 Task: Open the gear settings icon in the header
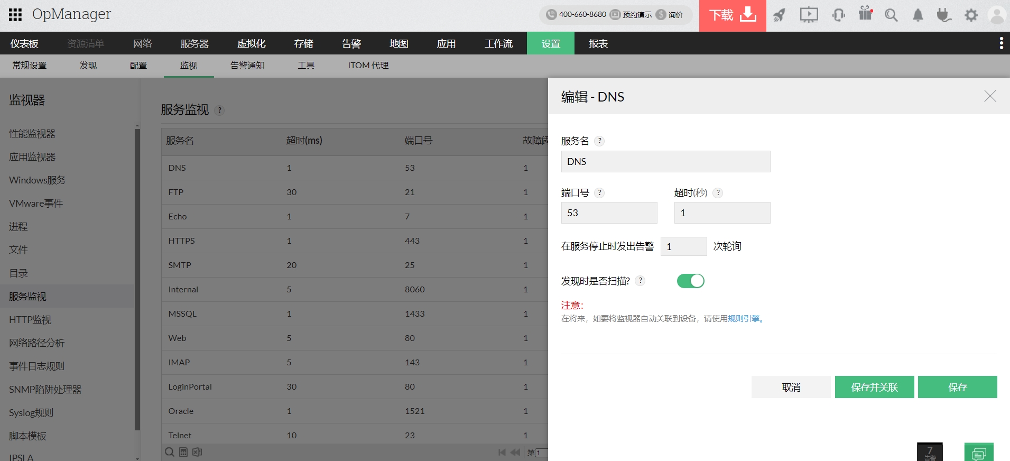[971, 15]
